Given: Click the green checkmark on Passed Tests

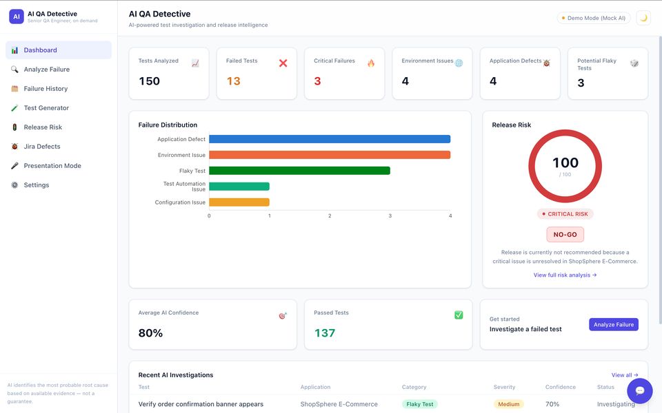Looking at the screenshot, I should (459, 315).
